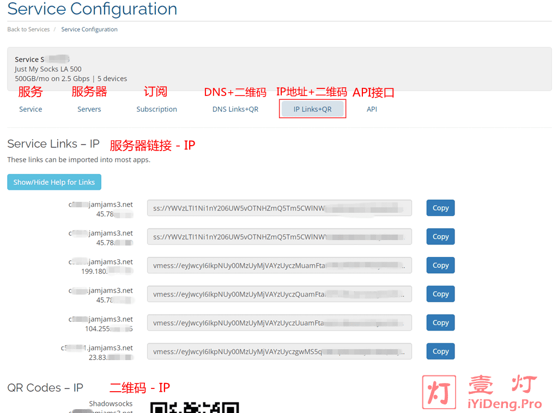The image size is (558, 413).
Task: Click the vmess field containing UyczMuamFta
Action: click(x=280, y=266)
